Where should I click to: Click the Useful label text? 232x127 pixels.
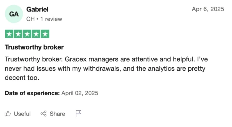pos(22,114)
